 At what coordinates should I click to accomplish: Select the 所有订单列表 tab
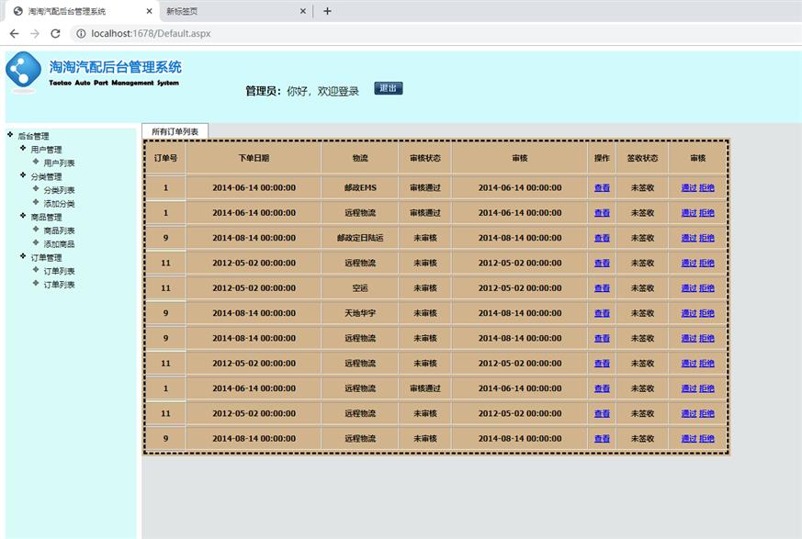click(x=175, y=131)
